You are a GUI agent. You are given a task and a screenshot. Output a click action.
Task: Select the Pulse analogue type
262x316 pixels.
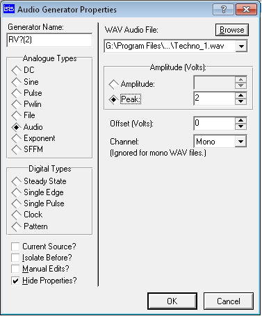27,93
